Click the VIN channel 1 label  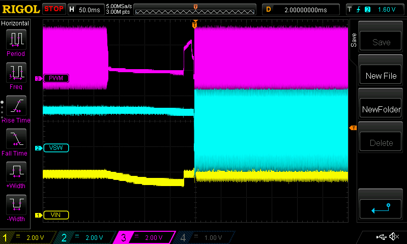pyautogui.click(x=56, y=215)
